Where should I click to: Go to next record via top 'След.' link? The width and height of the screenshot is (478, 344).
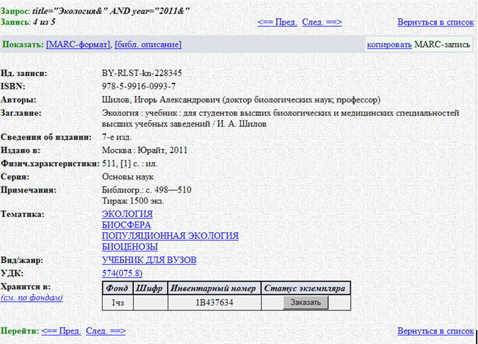322,22
